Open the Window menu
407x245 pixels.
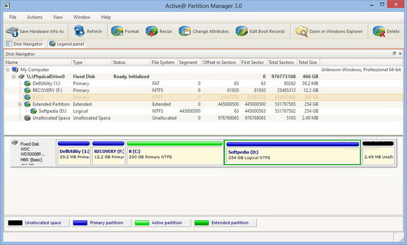click(82, 17)
